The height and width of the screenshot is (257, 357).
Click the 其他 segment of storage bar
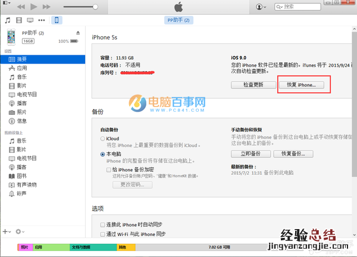(x=126, y=247)
